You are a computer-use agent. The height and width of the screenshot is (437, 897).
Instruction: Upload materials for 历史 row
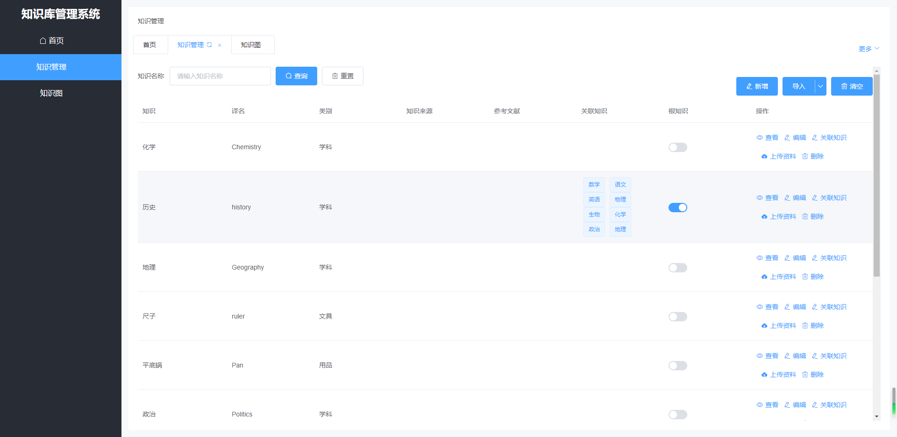pyautogui.click(x=778, y=216)
